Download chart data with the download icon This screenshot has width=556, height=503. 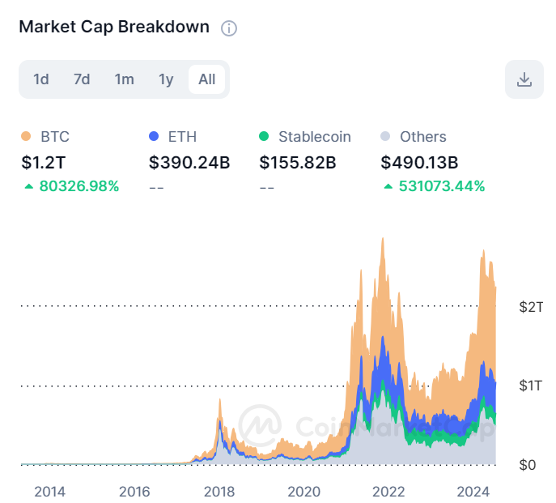click(524, 79)
